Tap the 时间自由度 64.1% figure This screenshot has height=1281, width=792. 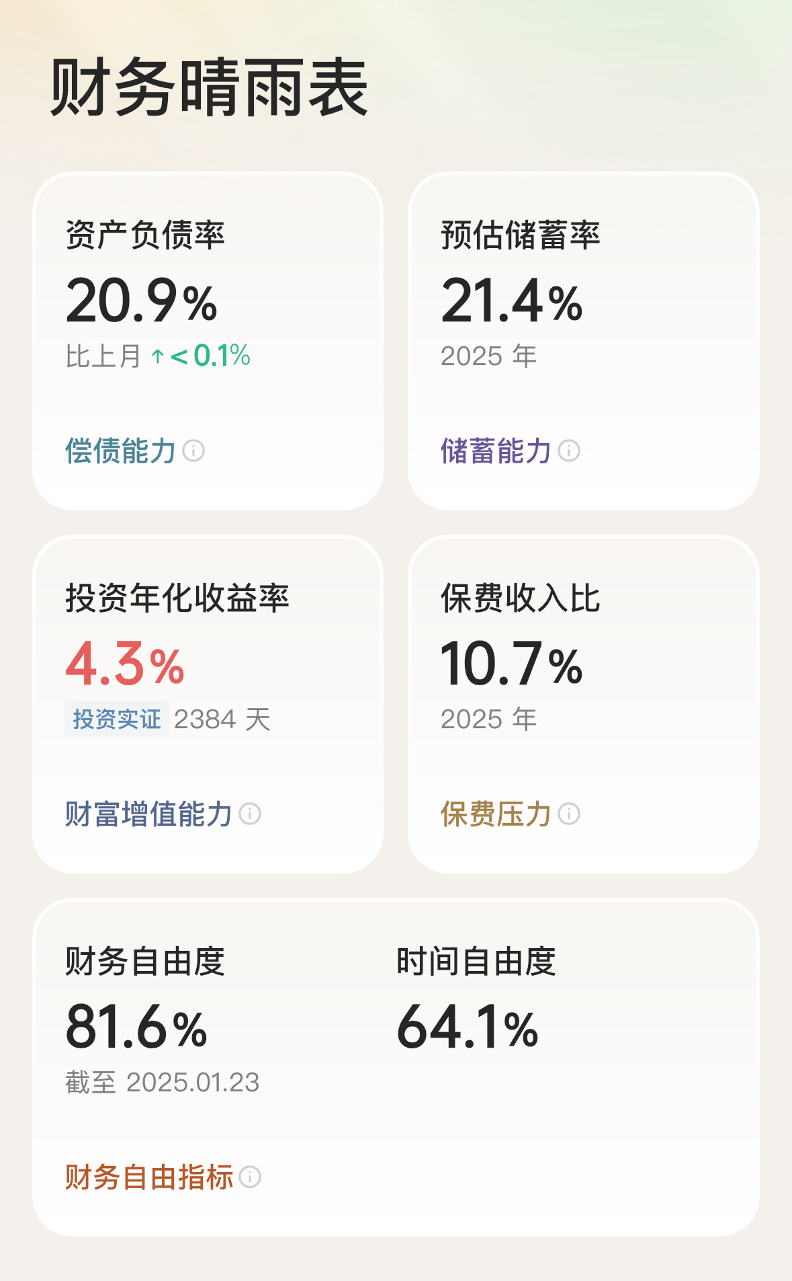[x=468, y=1027]
